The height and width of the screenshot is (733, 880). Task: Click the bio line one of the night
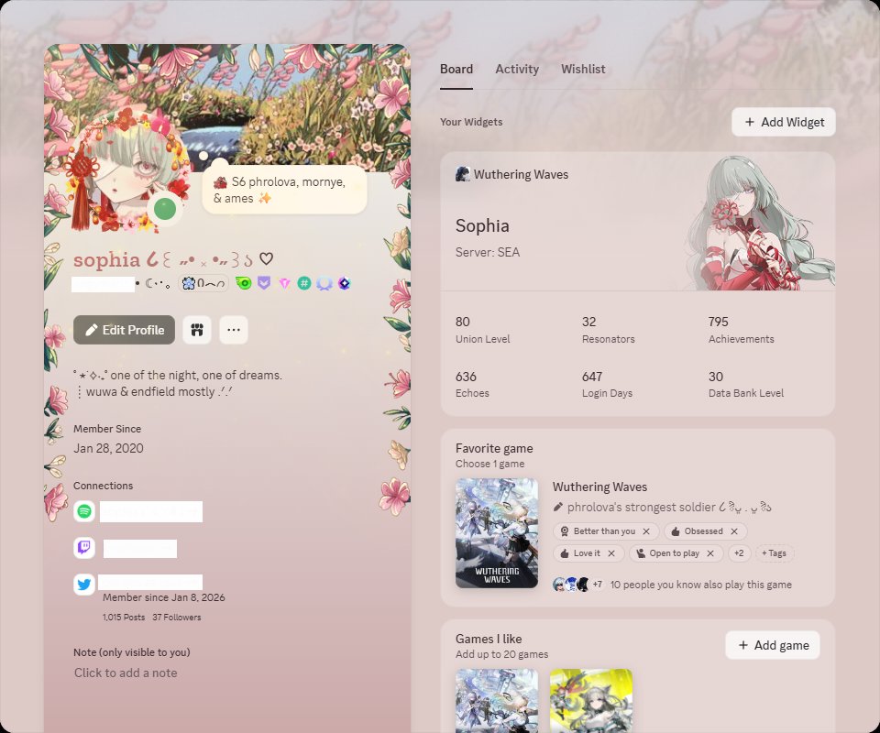178,375
